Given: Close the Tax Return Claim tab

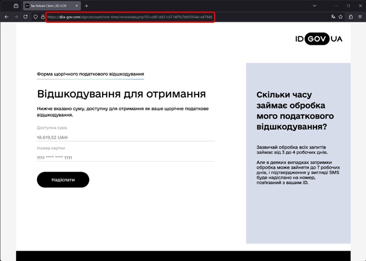Looking at the screenshot, I should coord(77,6).
